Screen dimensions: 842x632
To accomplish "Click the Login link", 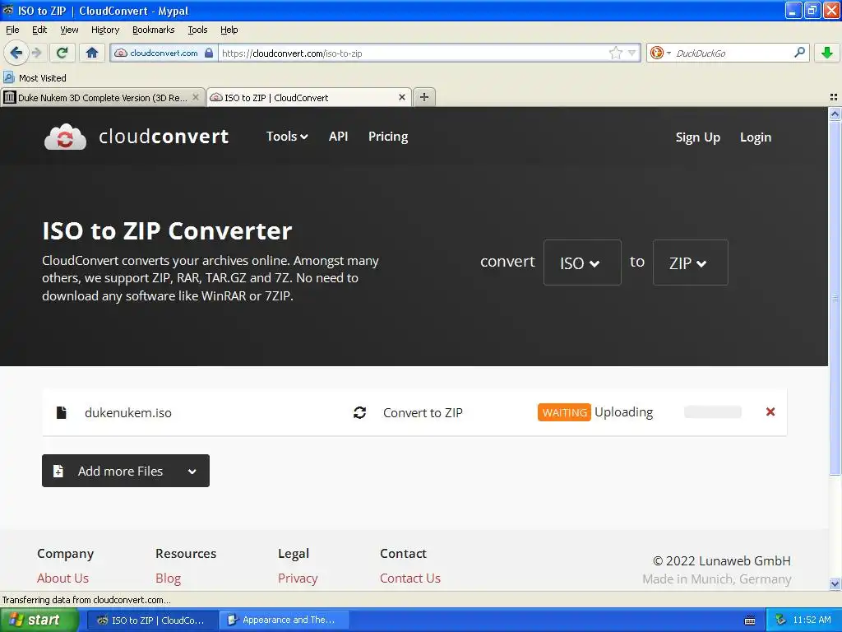I will coord(755,137).
